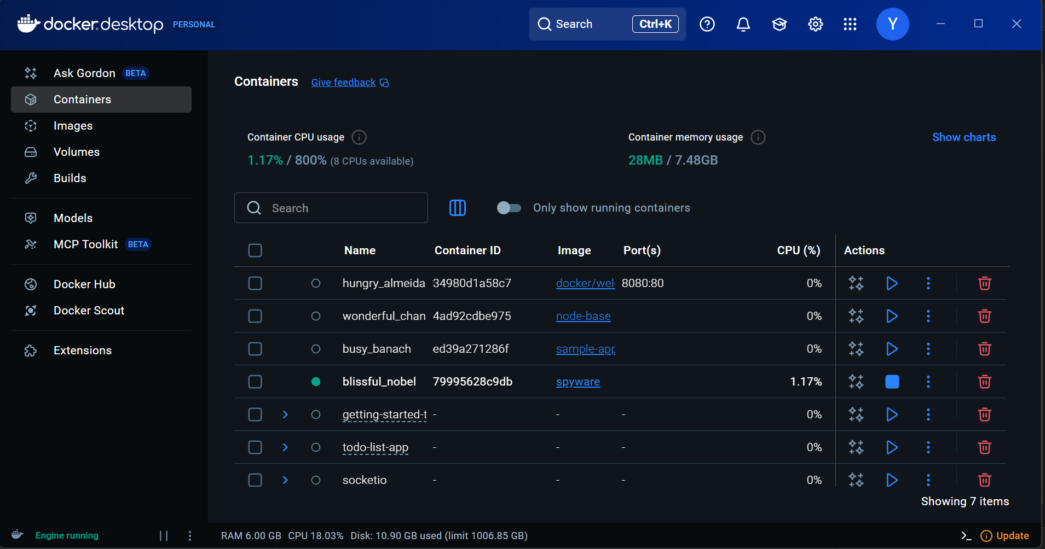Viewport: 1045px width, 549px height.
Task: Start the busy_banach container
Action: click(x=892, y=349)
